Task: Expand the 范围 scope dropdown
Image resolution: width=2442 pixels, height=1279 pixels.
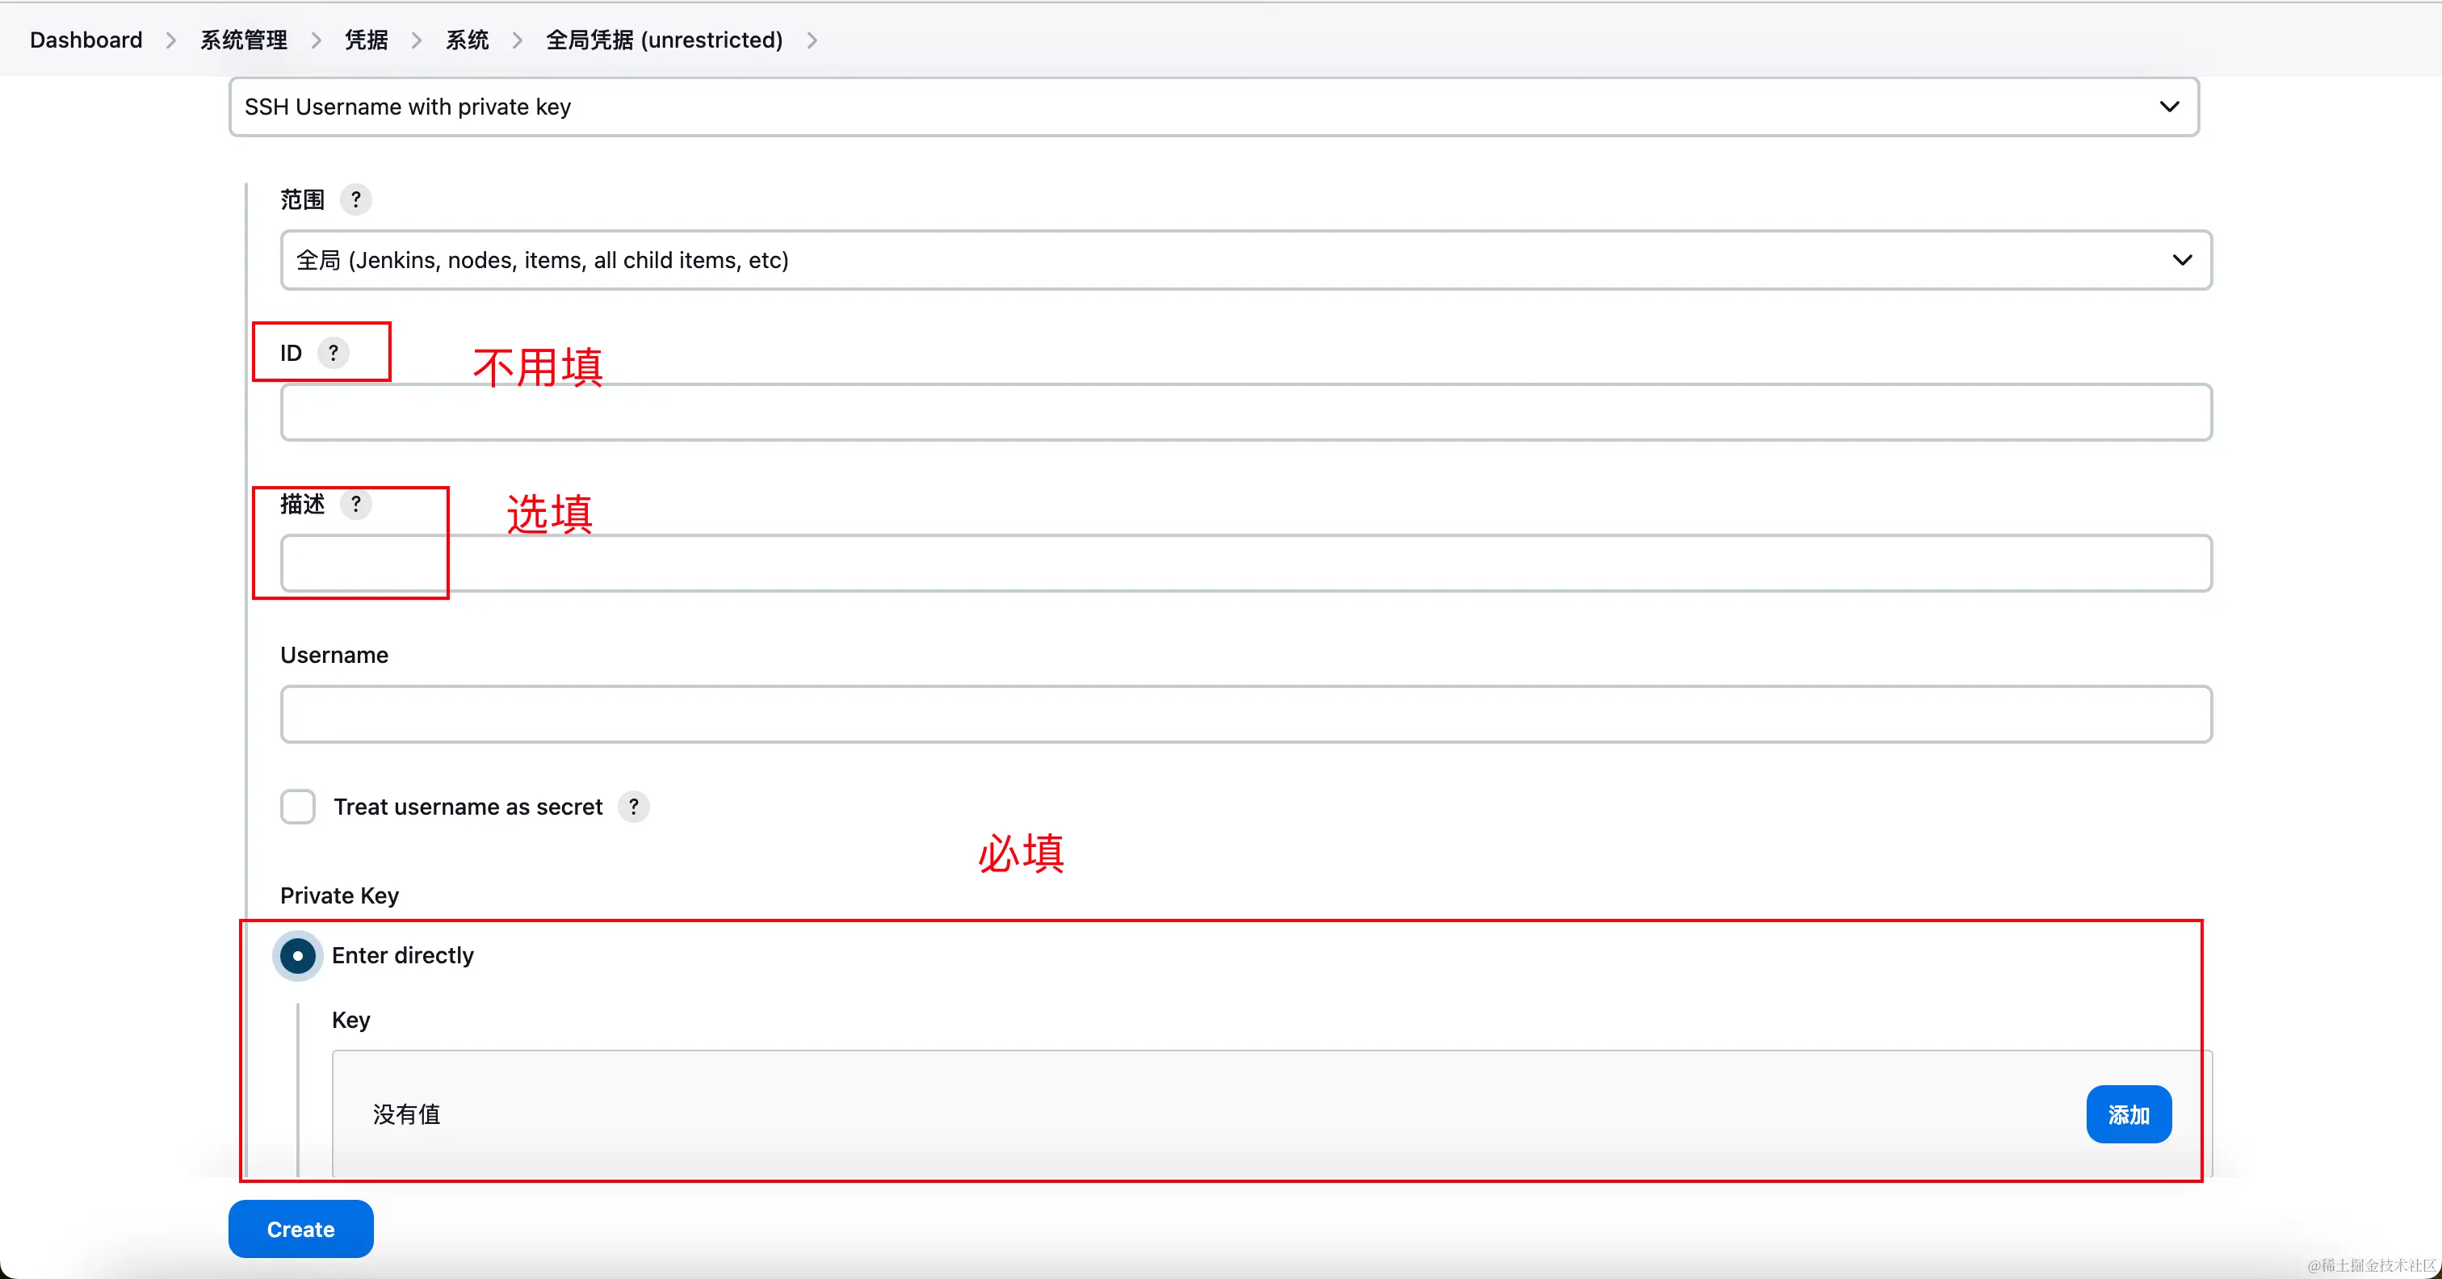Action: tap(1246, 261)
